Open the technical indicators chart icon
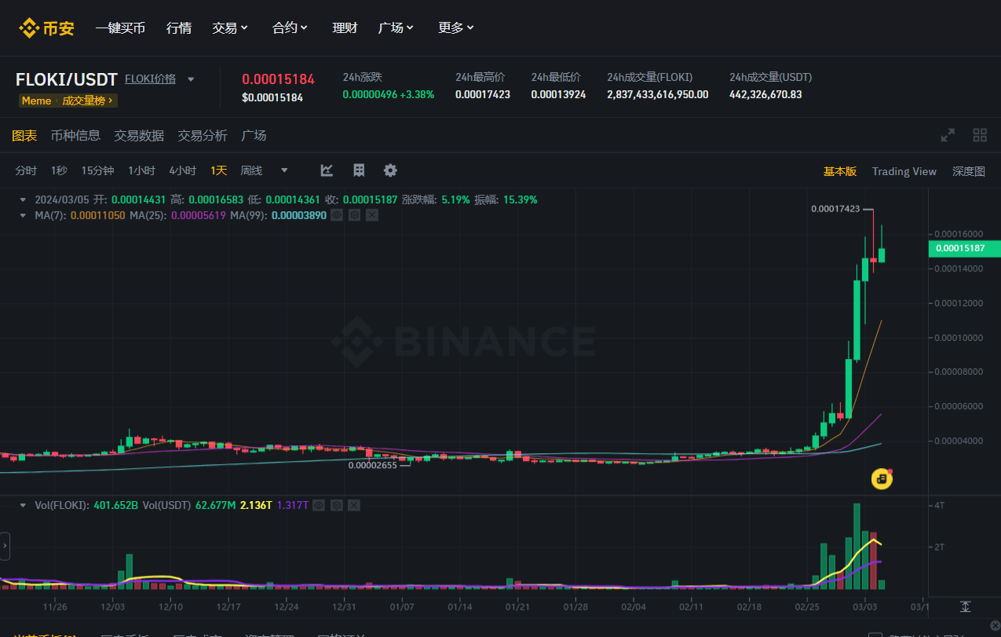The height and width of the screenshot is (637, 1001). (327, 170)
